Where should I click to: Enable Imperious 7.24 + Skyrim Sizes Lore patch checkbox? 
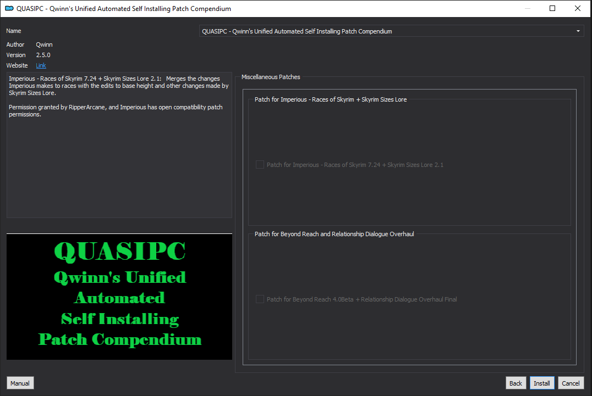(260, 165)
